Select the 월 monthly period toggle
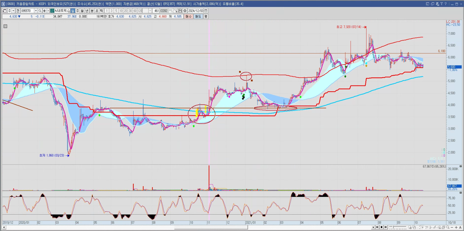 point(82,11)
